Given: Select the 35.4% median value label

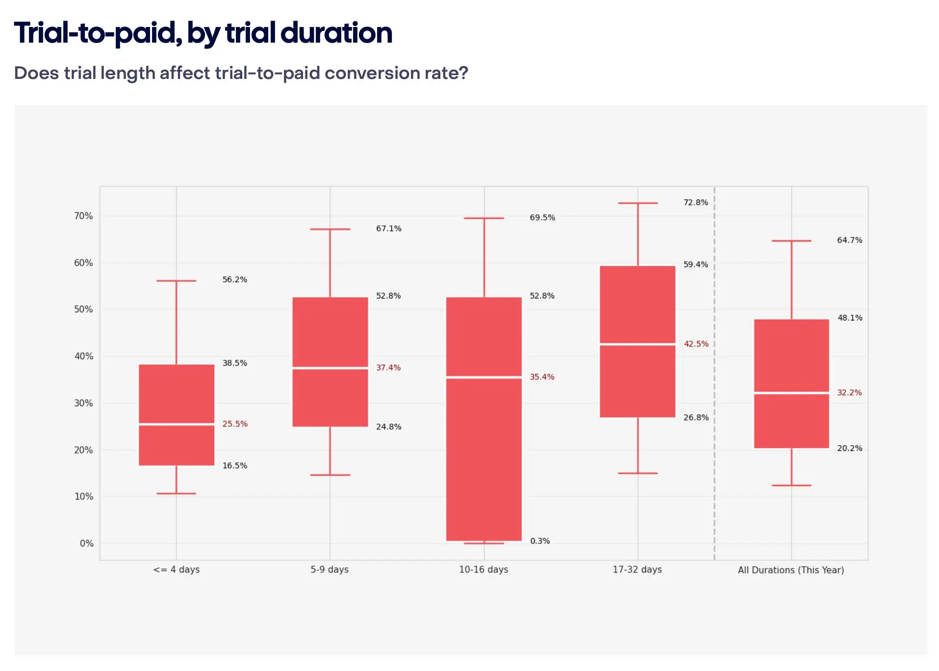Looking at the screenshot, I should 542,377.
